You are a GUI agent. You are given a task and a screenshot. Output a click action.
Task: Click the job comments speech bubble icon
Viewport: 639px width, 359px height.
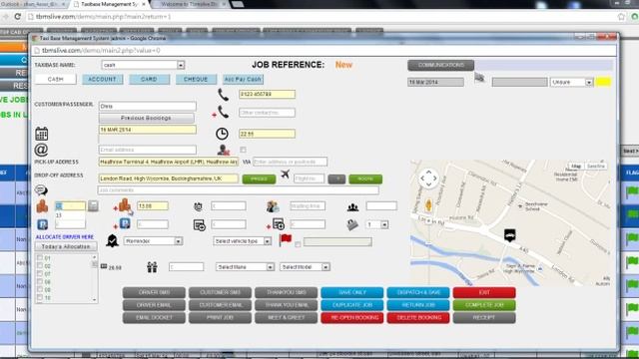click(41, 190)
